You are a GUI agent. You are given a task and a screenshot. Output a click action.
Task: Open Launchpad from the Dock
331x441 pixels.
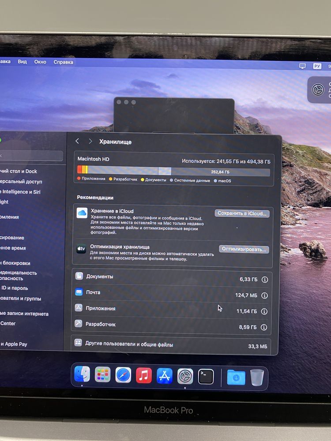click(x=102, y=374)
